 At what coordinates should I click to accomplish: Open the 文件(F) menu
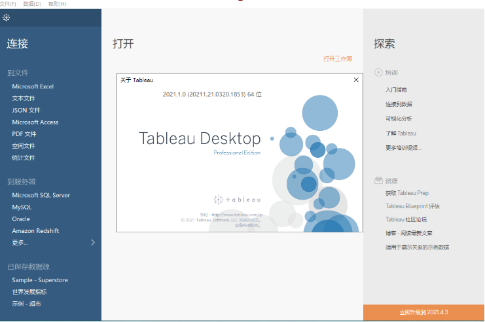point(9,4)
